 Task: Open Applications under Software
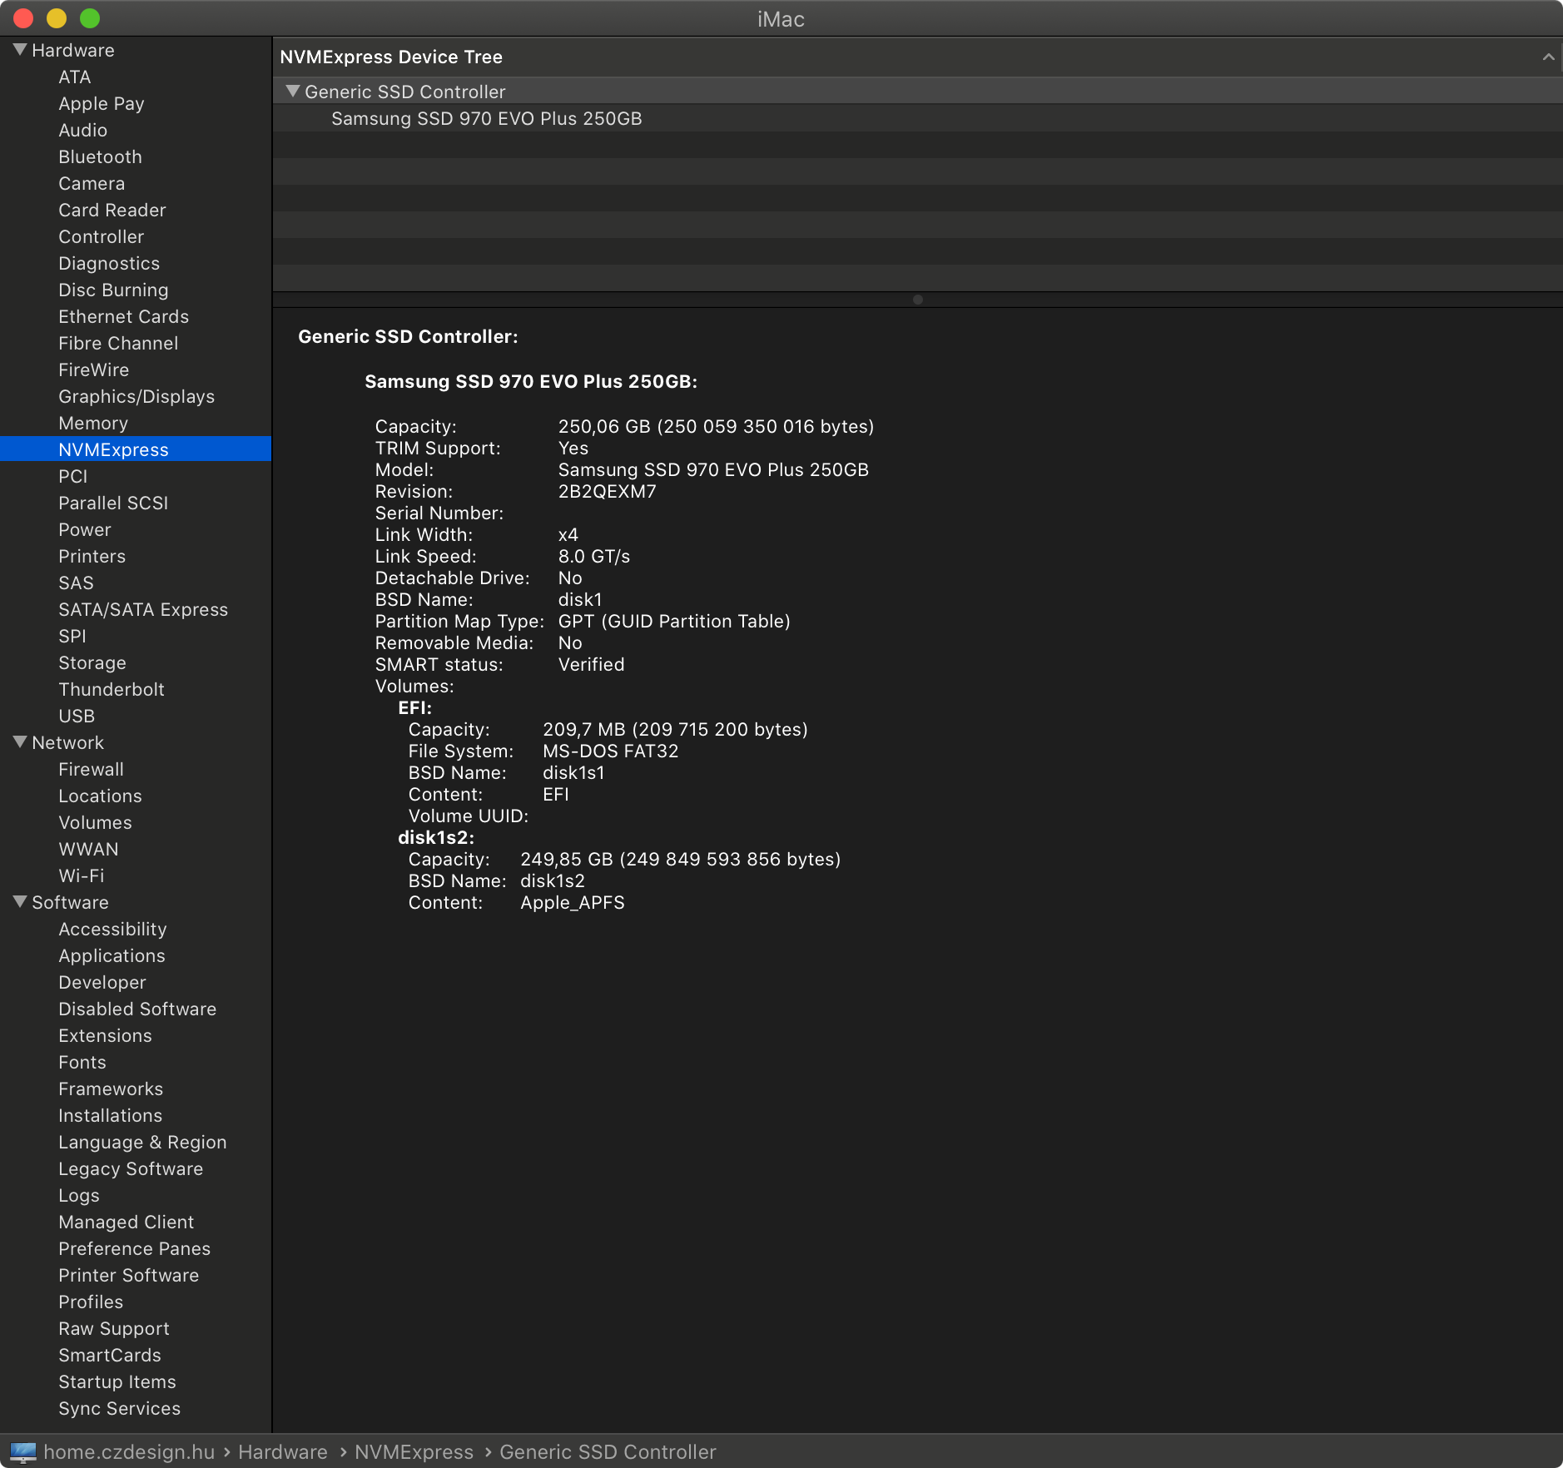[x=112, y=955]
